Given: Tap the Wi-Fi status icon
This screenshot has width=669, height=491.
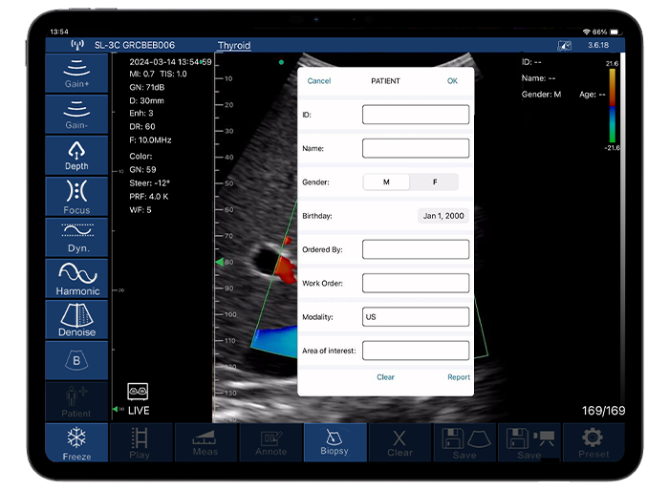Looking at the screenshot, I should pos(587,32).
